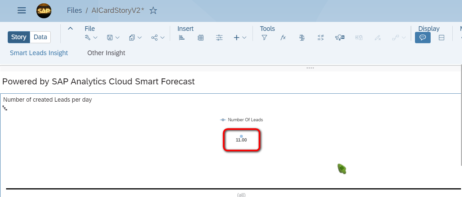462x197 pixels.
Task: Select the Powered by SAP Analytics header text
Action: click(98, 81)
